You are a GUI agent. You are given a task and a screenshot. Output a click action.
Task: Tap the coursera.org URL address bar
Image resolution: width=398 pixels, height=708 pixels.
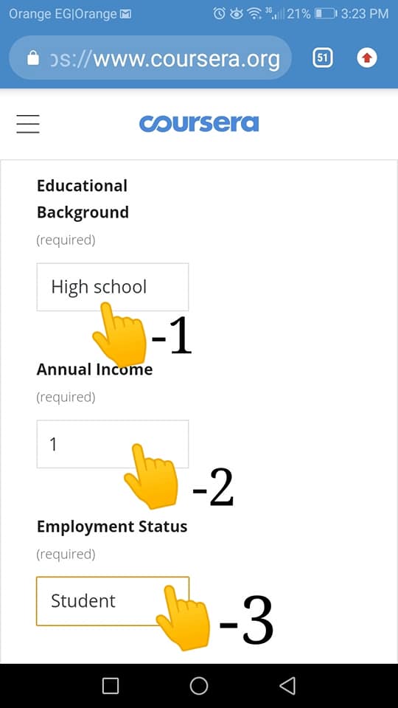coord(150,58)
